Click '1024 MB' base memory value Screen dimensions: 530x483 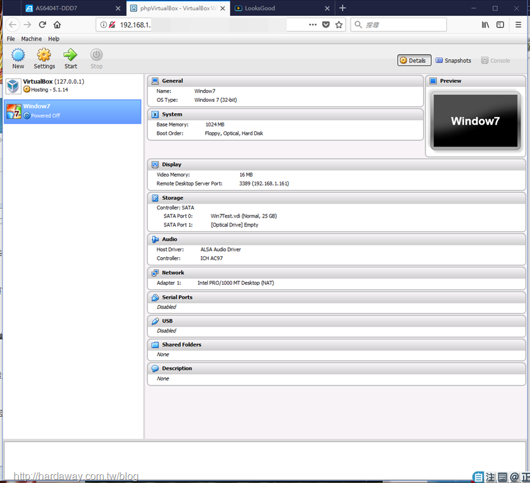click(x=215, y=125)
